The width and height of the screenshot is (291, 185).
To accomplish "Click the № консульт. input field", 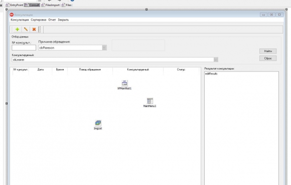I will pos(24,47).
